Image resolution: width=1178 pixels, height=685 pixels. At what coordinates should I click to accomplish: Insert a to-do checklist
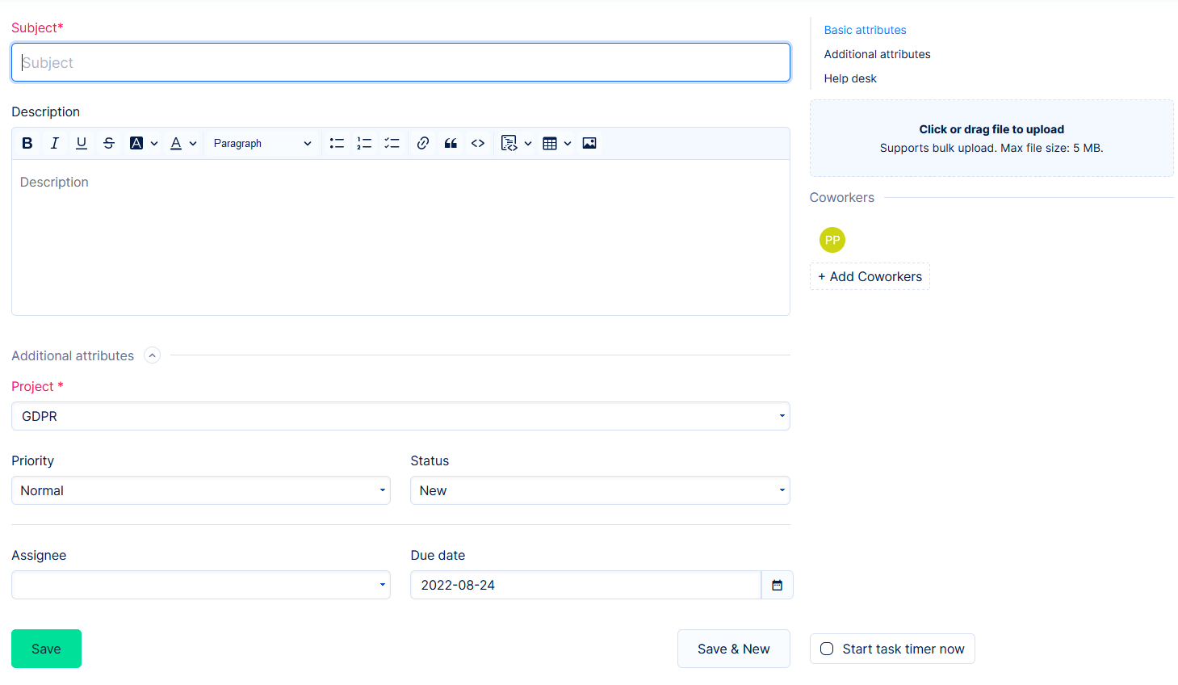point(392,143)
